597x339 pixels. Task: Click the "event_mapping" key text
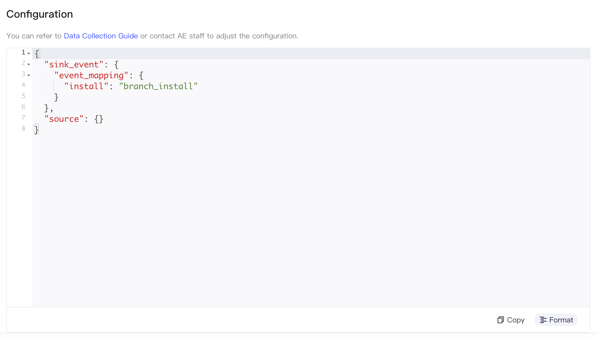(x=91, y=75)
